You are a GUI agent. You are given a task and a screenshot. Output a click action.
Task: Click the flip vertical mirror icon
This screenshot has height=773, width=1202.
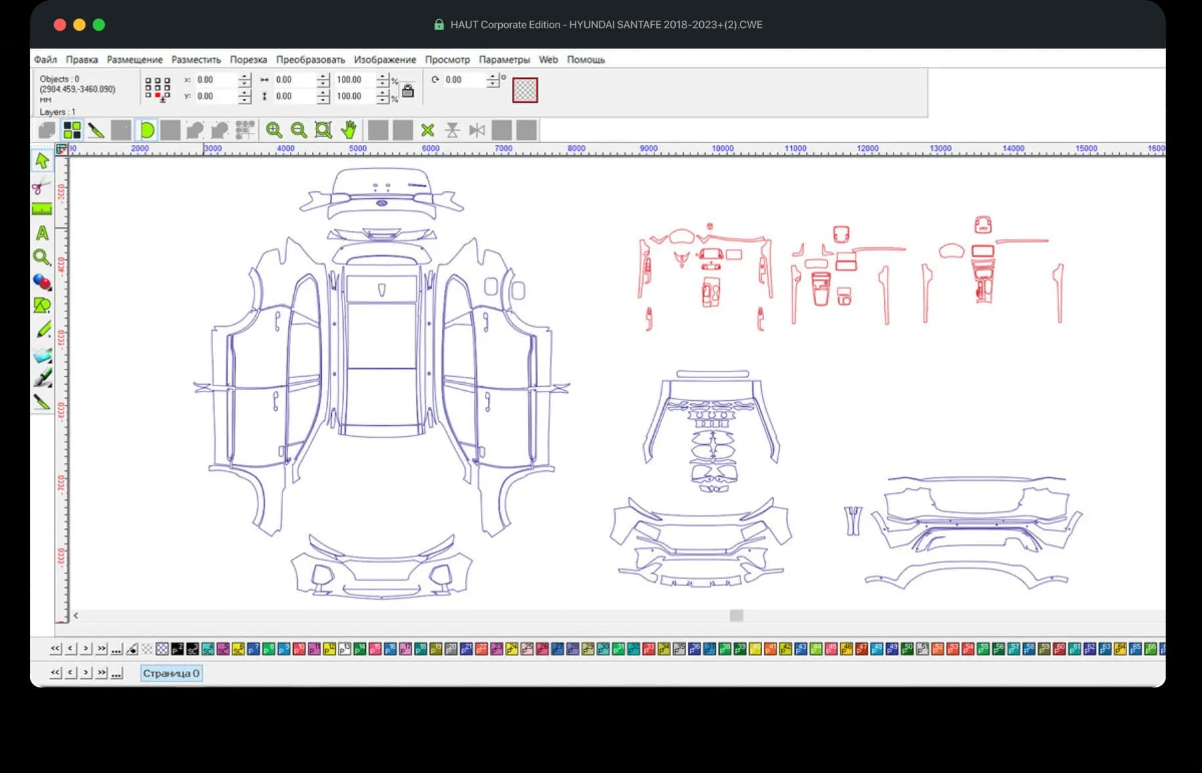pos(452,130)
